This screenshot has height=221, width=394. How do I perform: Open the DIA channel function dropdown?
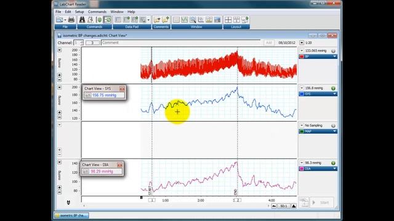(335, 169)
